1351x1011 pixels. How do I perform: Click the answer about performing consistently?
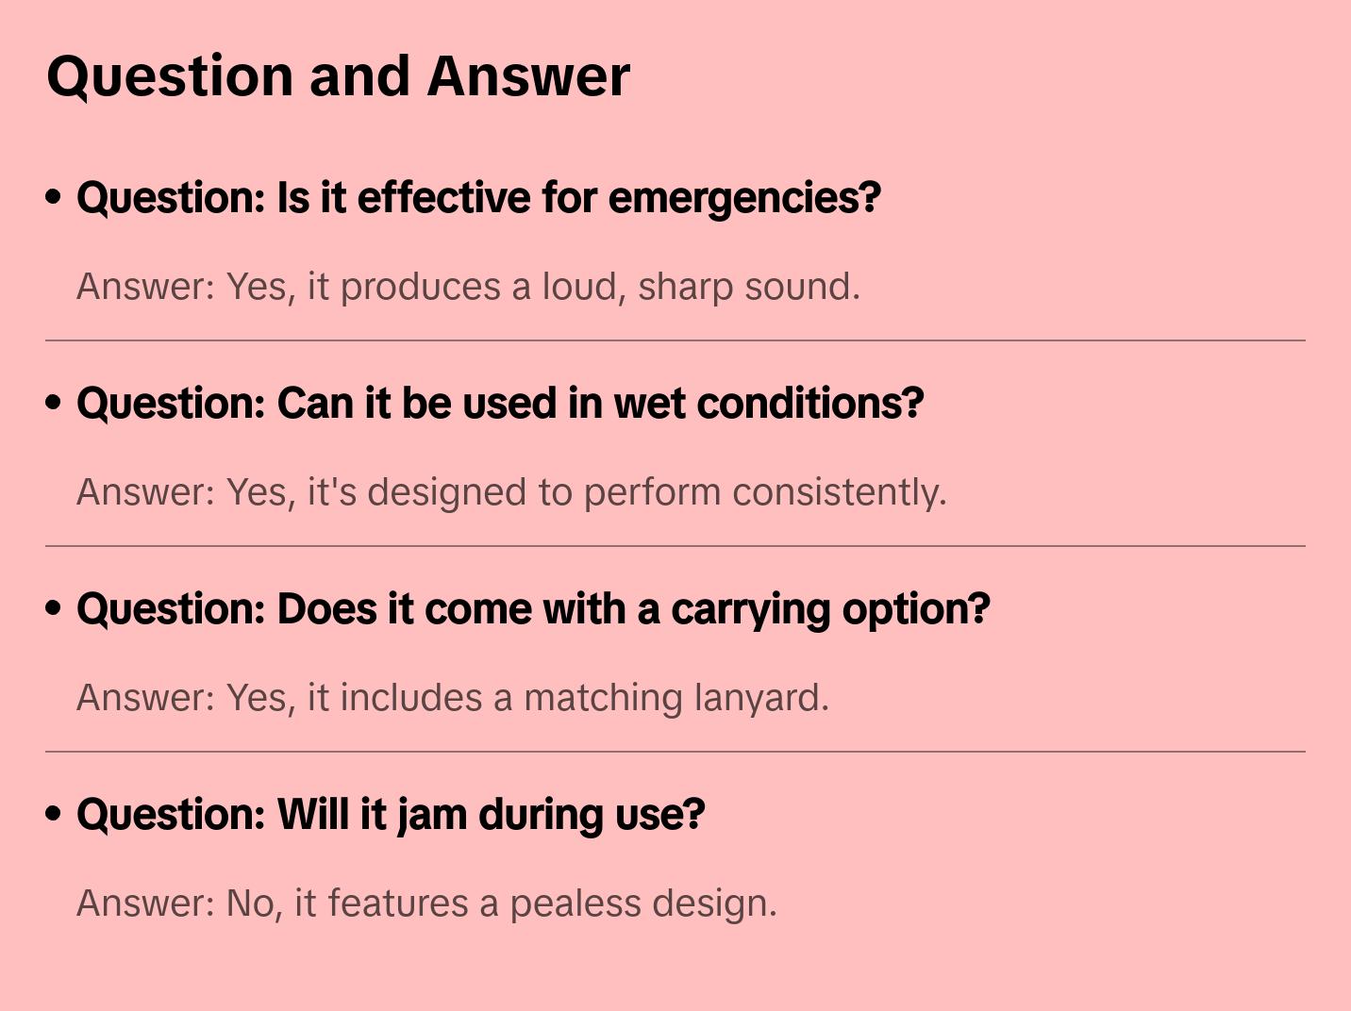(x=511, y=492)
